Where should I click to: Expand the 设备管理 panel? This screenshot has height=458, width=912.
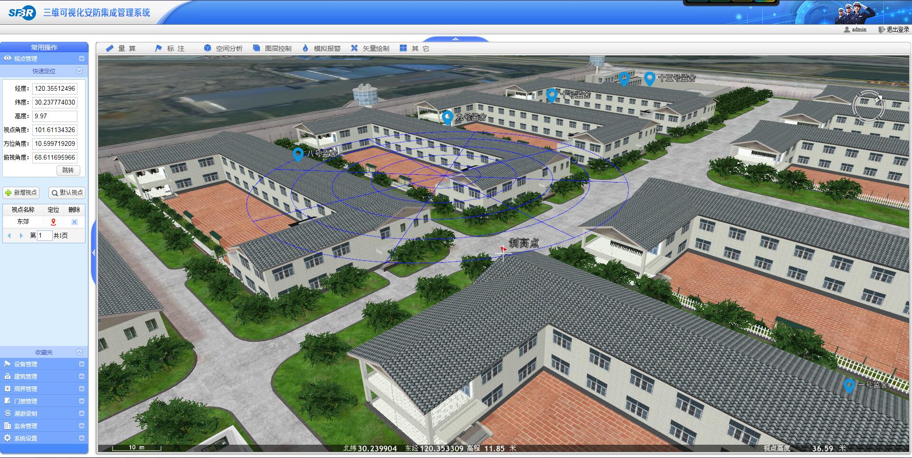81,364
